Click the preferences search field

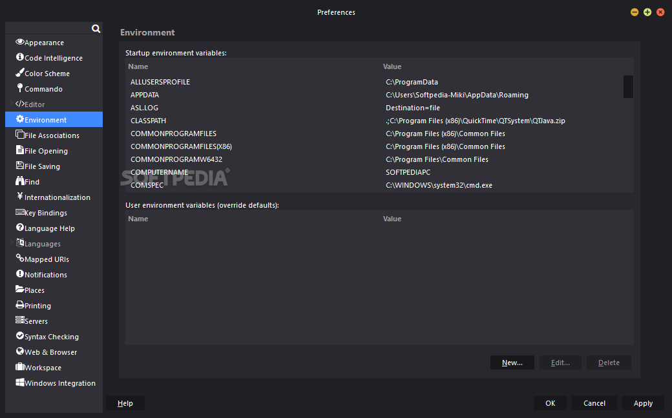(x=48, y=28)
